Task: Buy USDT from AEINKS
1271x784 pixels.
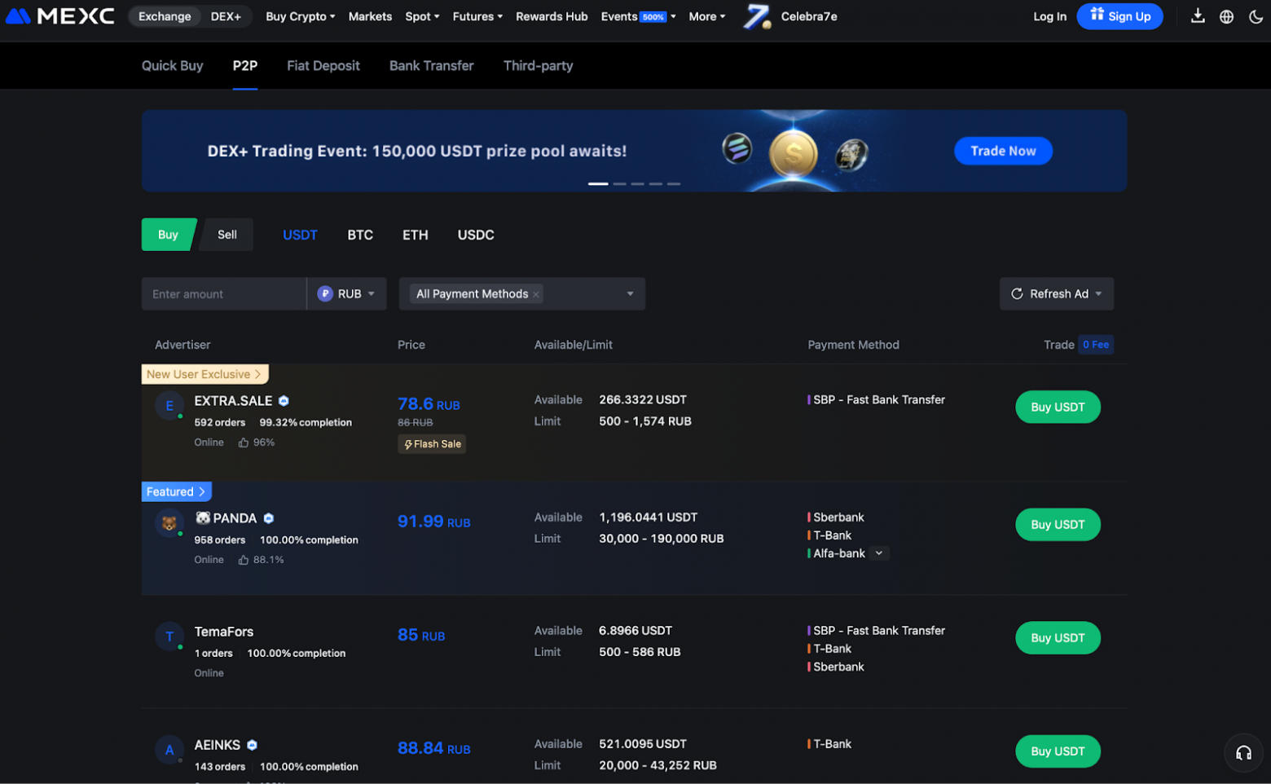Action: tap(1058, 751)
